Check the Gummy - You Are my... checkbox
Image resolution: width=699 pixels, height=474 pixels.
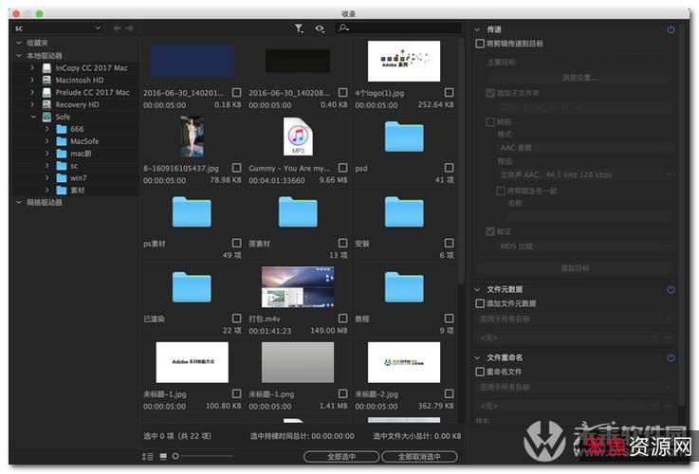pyautogui.click(x=342, y=168)
